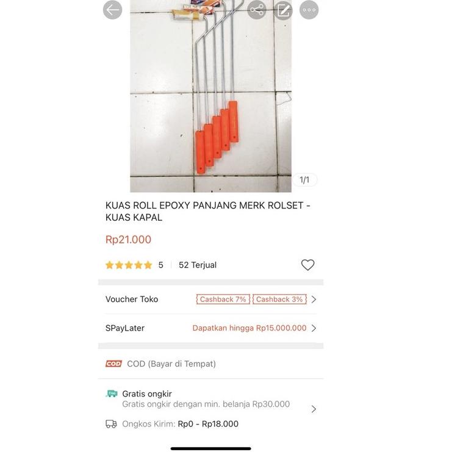The width and height of the screenshot is (452, 452).
Task: Expand shipping details chevron
Action: (x=314, y=409)
